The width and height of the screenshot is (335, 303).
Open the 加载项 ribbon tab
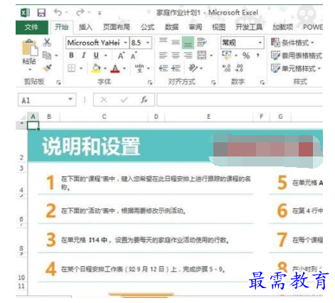tap(283, 27)
